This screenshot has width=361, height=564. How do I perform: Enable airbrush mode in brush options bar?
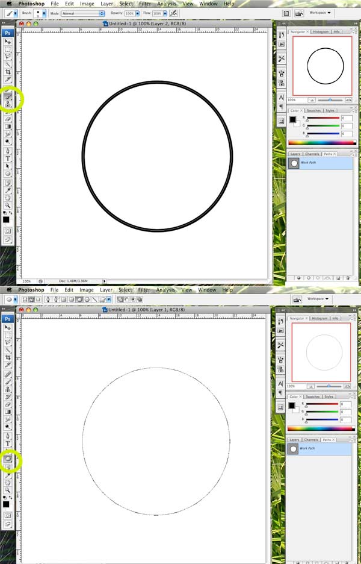point(174,13)
